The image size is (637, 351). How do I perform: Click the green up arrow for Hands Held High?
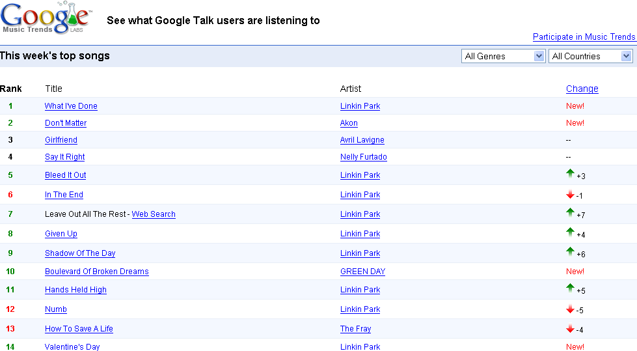[571, 288]
